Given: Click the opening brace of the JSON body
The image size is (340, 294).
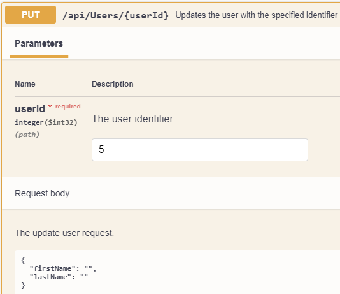Looking at the screenshot, I should point(23,260).
